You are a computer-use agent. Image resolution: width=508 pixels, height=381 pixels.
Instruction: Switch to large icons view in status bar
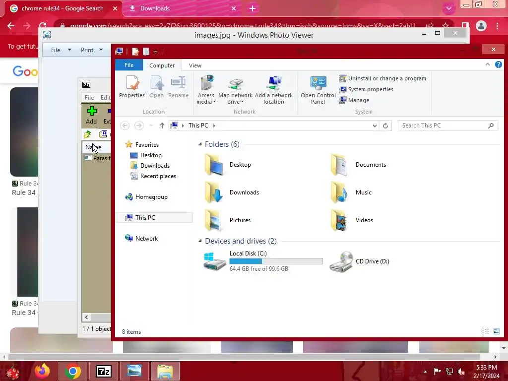[x=496, y=331]
